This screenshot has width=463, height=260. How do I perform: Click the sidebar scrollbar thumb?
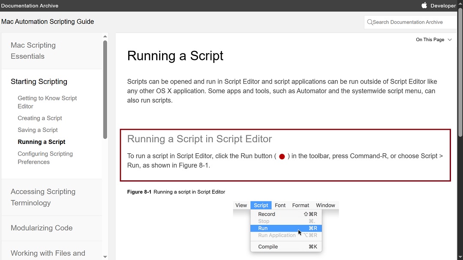tap(105, 90)
